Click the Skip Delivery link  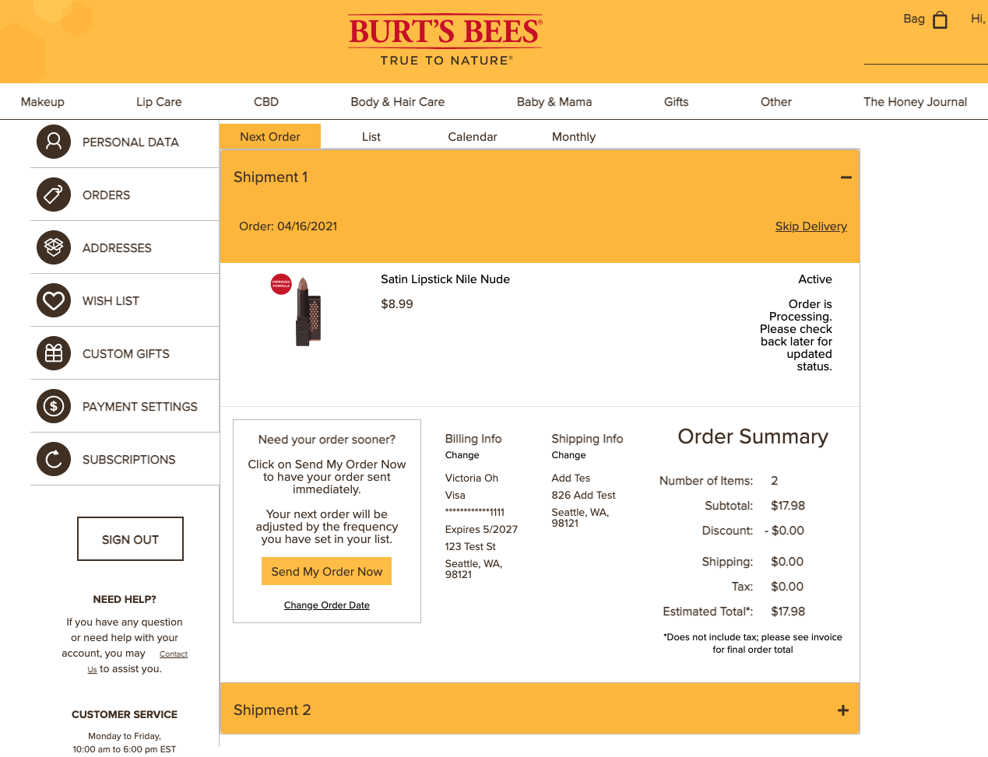(x=811, y=226)
